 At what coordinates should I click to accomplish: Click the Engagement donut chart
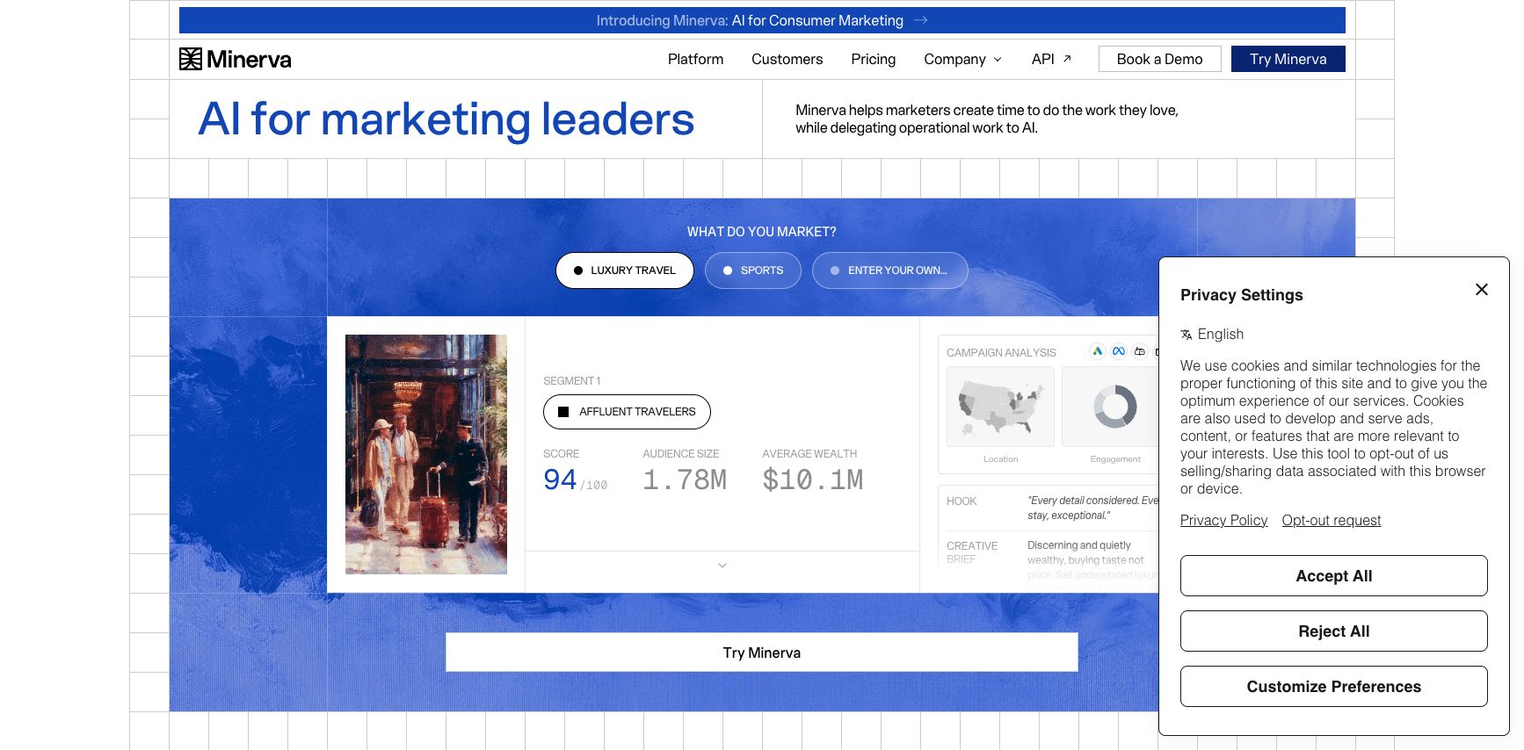point(1114,407)
